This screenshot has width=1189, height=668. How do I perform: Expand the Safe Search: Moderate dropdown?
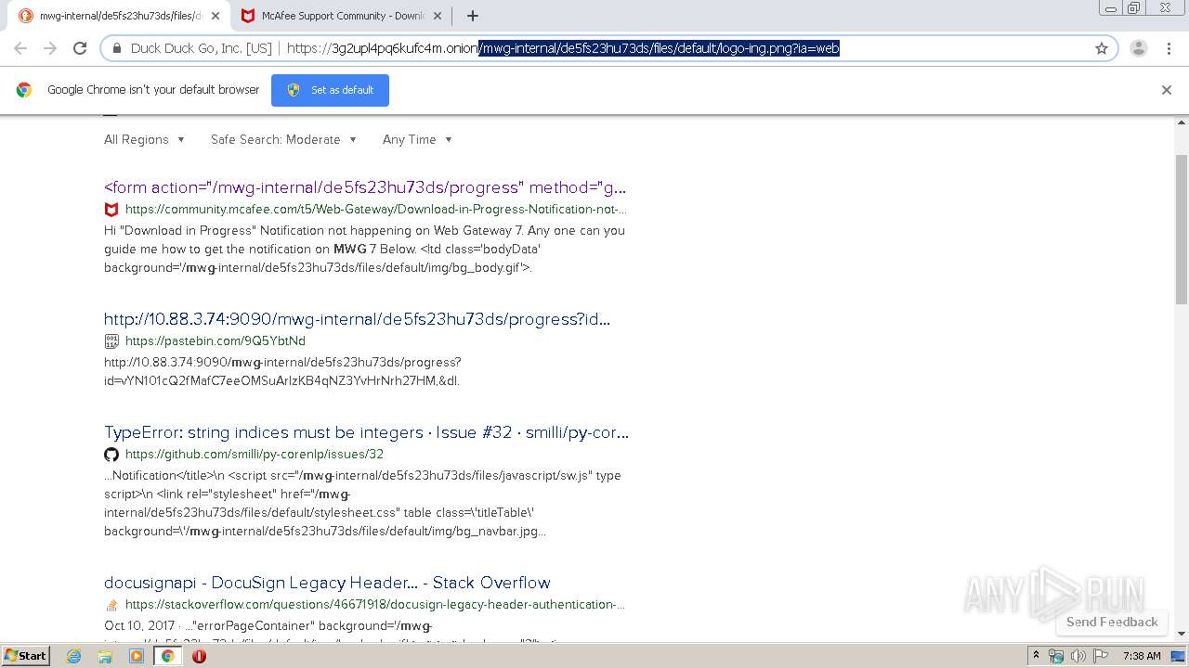283,139
